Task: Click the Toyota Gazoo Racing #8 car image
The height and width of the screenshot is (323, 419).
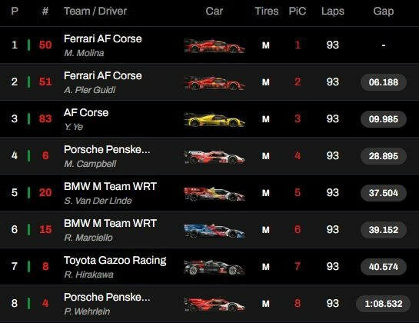Action: [x=214, y=267]
